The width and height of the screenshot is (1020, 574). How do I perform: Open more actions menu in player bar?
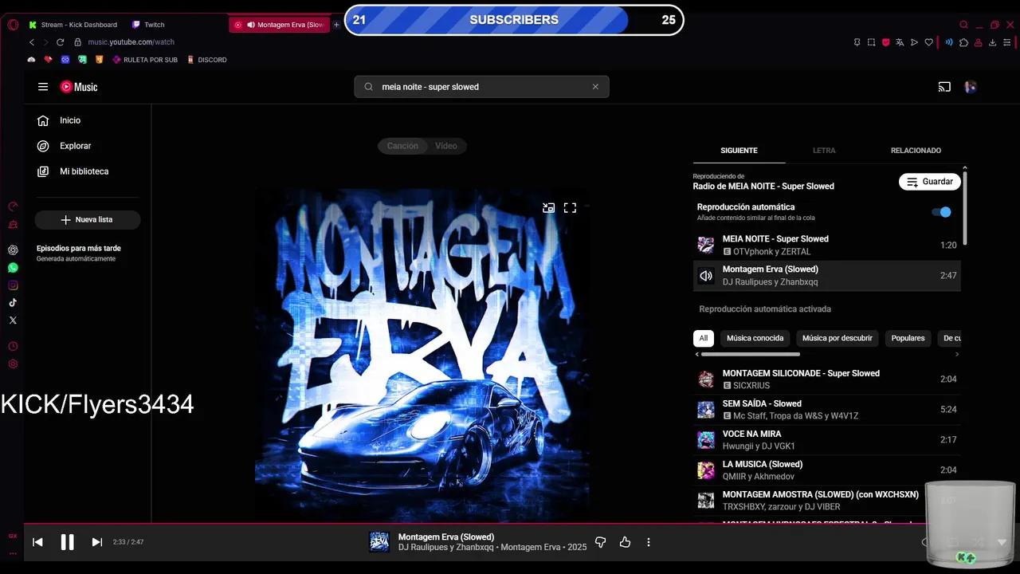click(x=649, y=542)
